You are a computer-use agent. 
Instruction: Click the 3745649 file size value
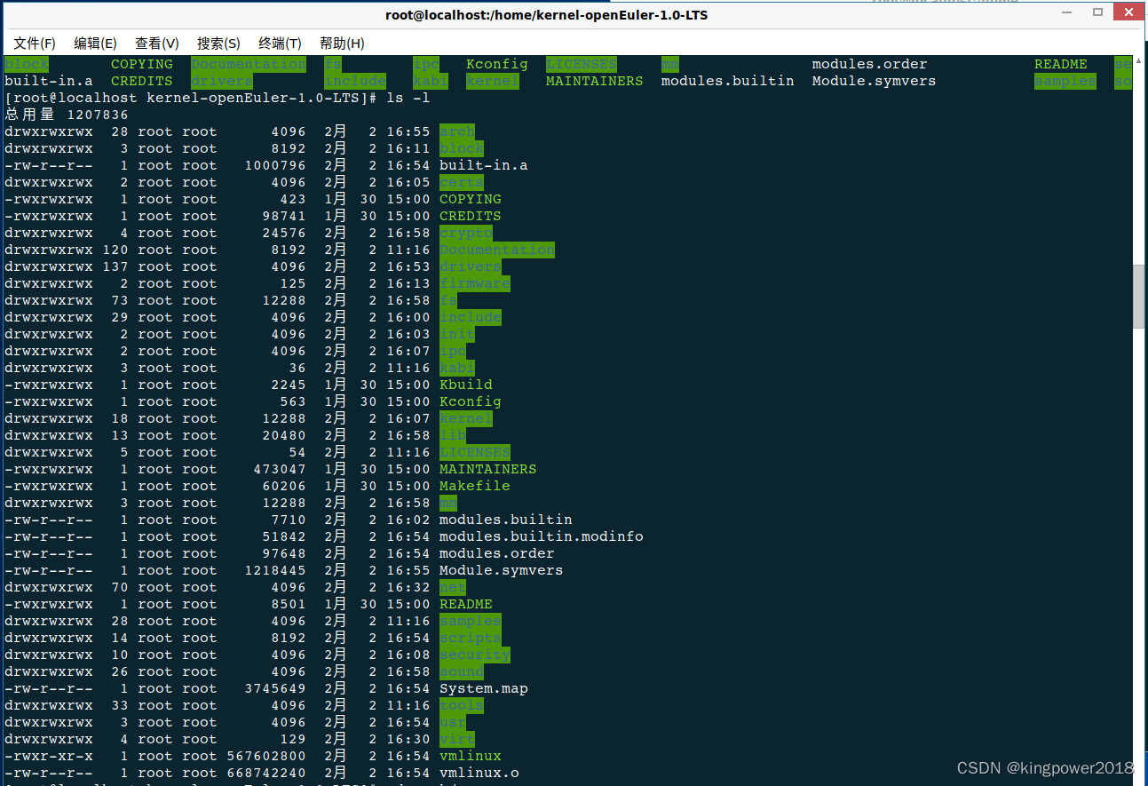pos(274,688)
